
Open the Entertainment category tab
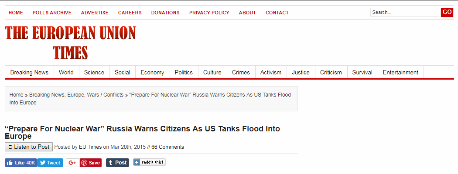click(x=400, y=72)
